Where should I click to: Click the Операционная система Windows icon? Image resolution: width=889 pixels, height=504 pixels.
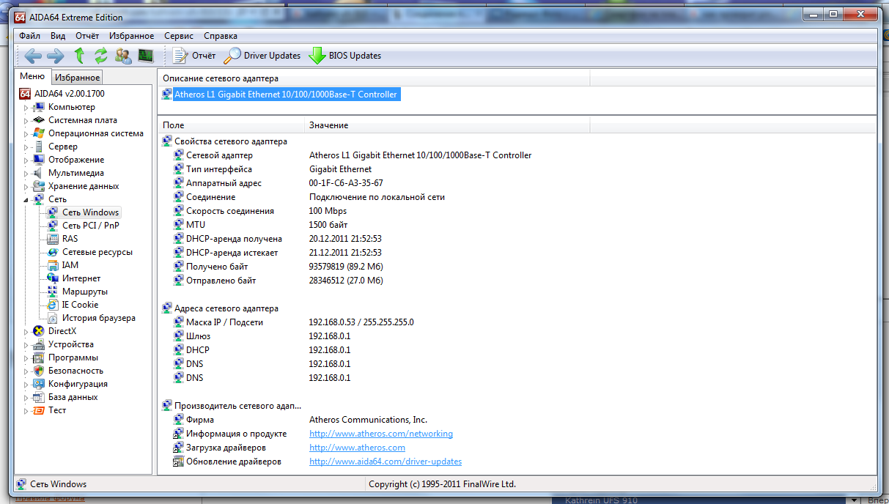(39, 133)
